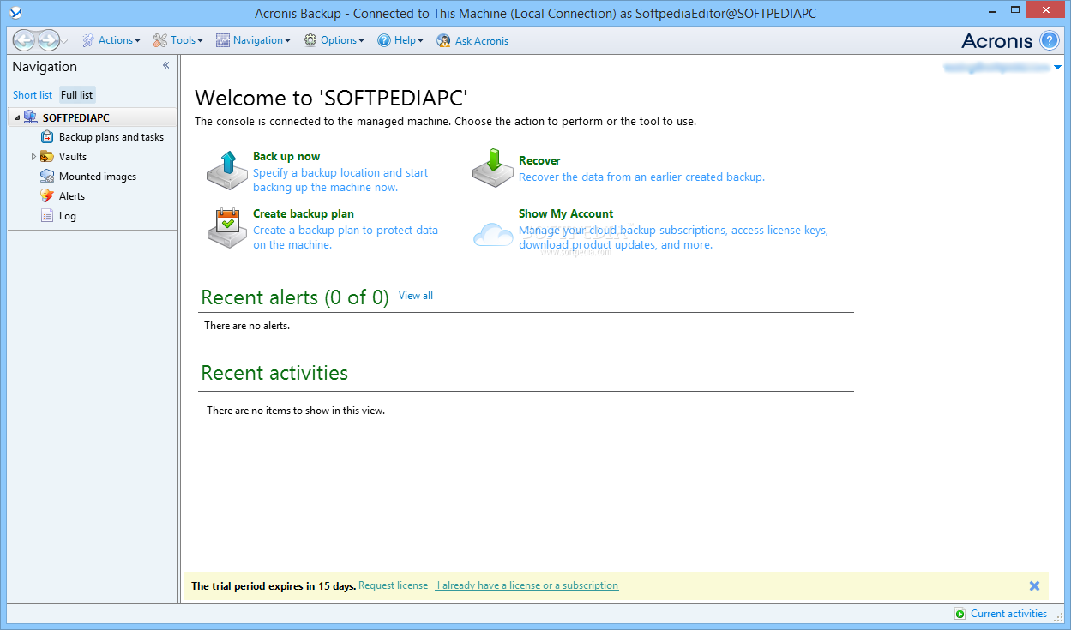This screenshot has width=1071, height=630.
Task: Click Request license link
Action: [394, 586]
